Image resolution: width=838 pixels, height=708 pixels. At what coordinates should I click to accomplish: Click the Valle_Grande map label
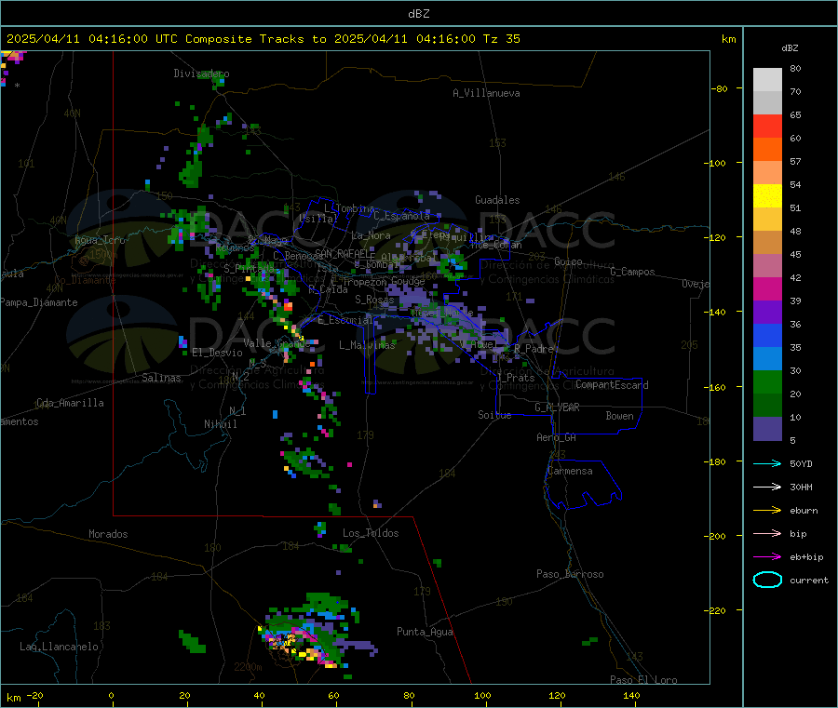pos(277,343)
